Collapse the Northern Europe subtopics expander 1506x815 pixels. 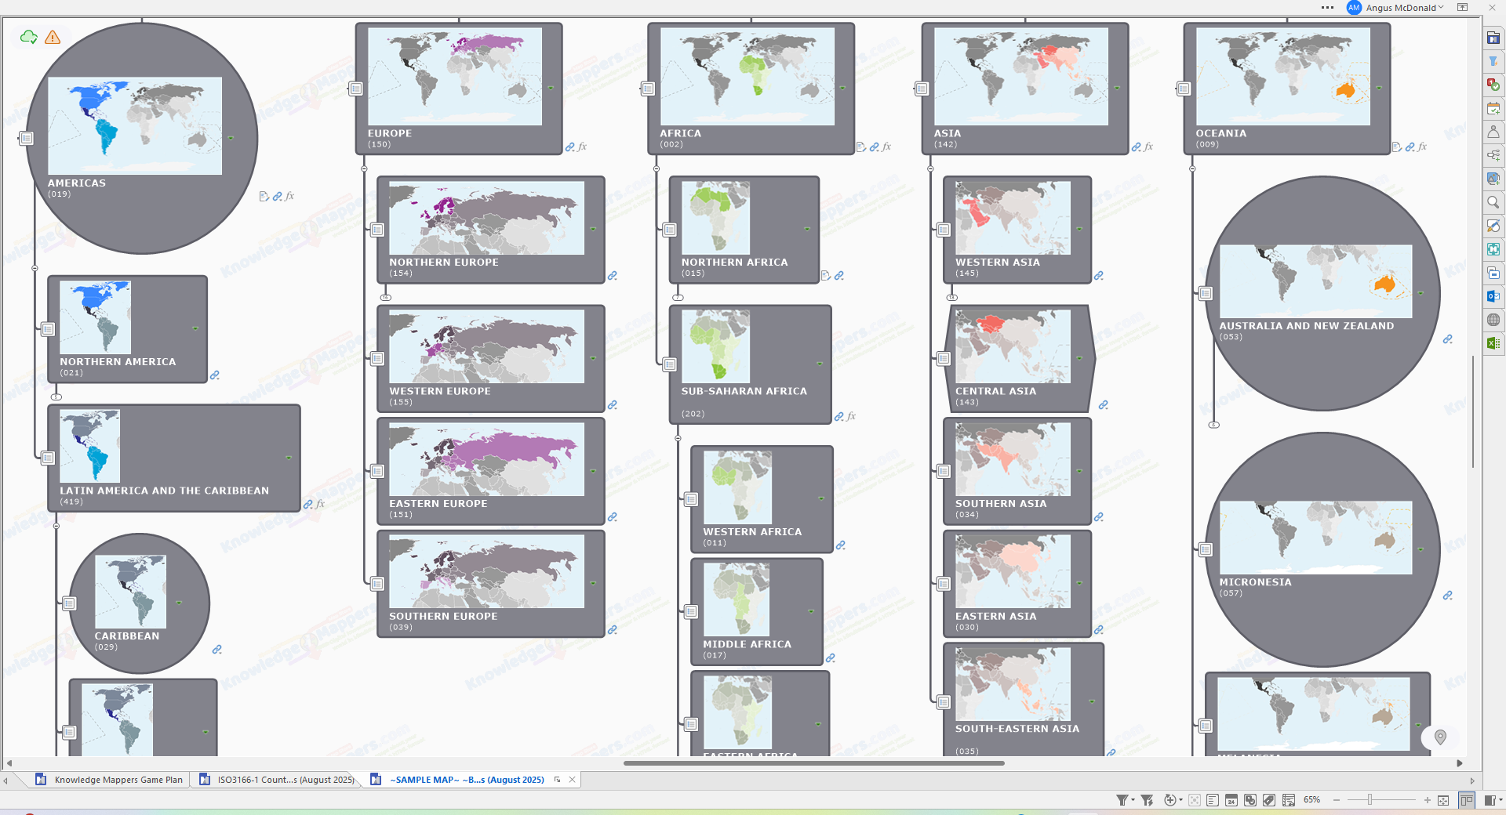(x=385, y=298)
